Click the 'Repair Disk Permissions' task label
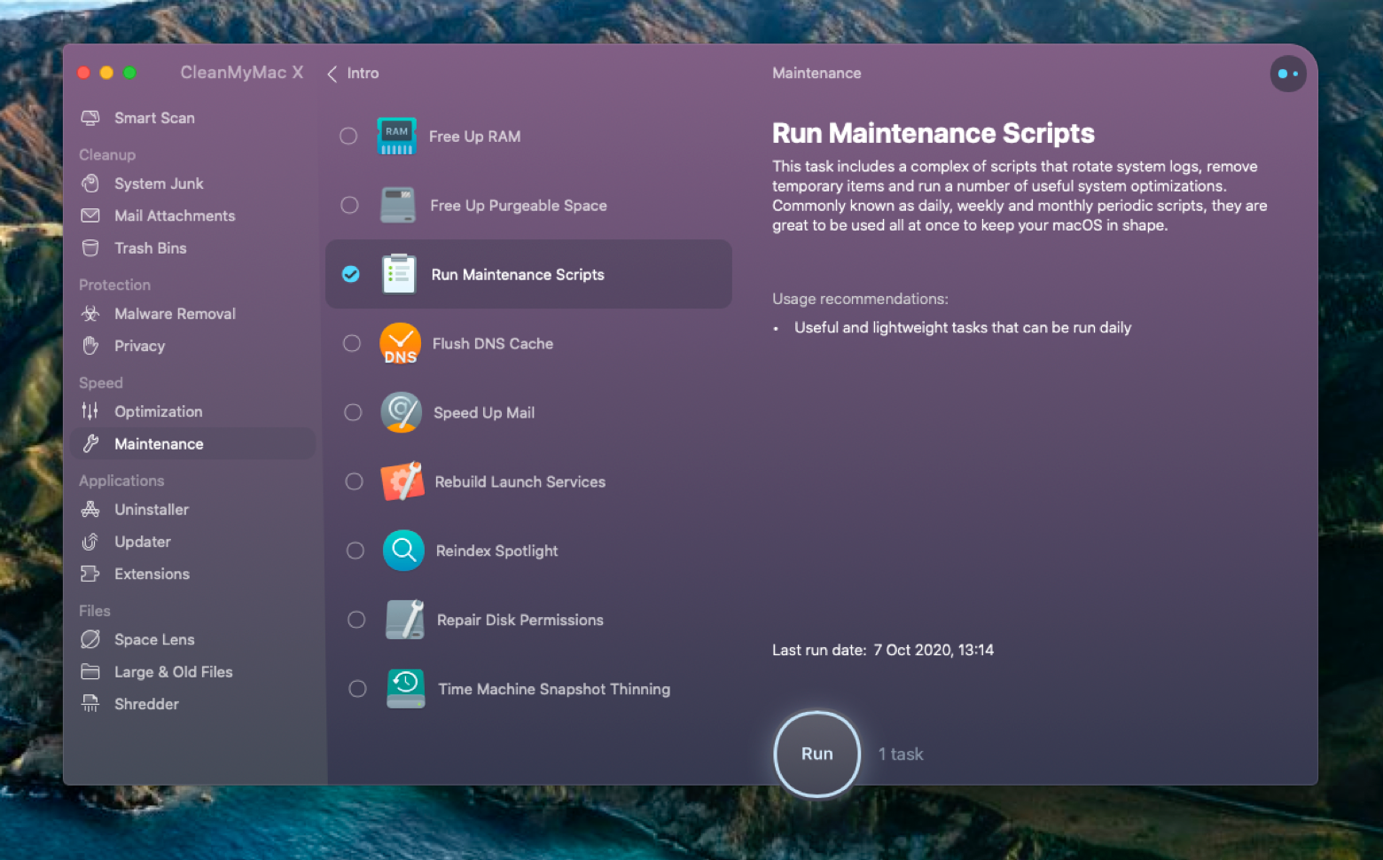Screen dimensions: 1383x860 (520, 621)
